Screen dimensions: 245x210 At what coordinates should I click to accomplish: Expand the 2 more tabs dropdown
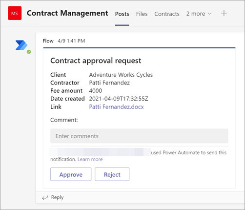pyautogui.click(x=199, y=14)
